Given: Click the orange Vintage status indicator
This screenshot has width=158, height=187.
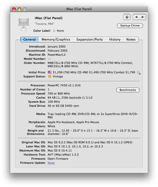Looking at the screenshot, I should tap(50, 76).
